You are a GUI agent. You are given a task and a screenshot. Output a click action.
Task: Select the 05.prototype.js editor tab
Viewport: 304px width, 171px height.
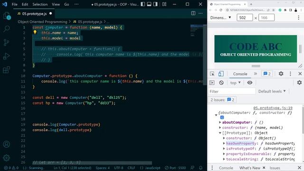tap(35, 14)
